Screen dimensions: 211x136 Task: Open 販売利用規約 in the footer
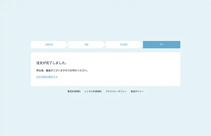74,91
